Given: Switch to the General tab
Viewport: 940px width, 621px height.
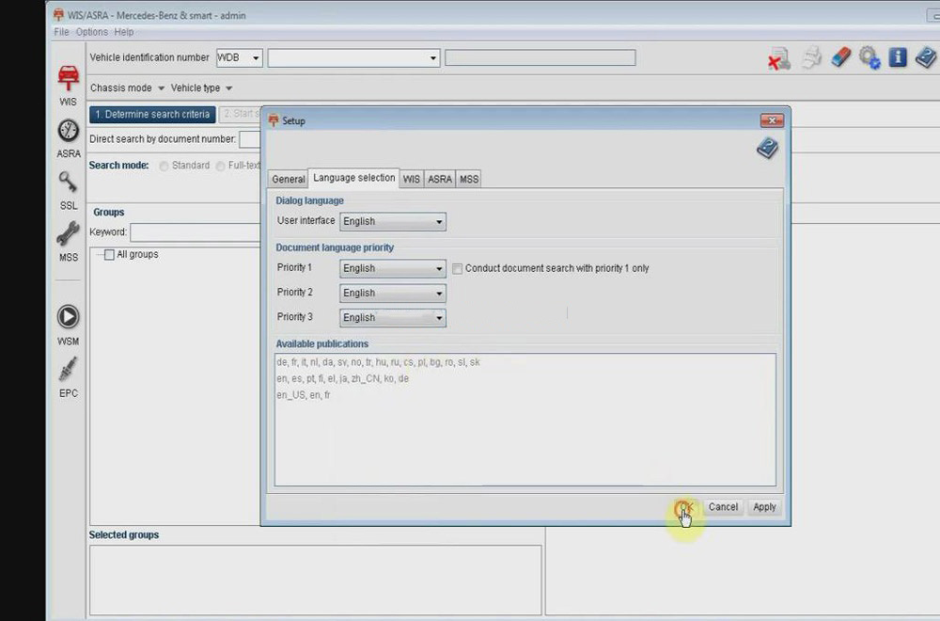Looking at the screenshot, I should click(x=289, y=179).
